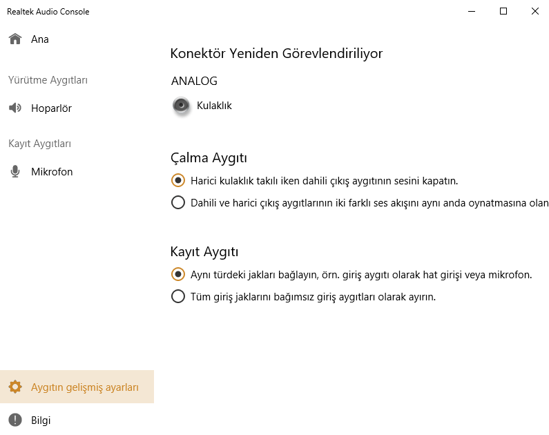Click the gear icon for advanced settings

(x=15, y=387)
